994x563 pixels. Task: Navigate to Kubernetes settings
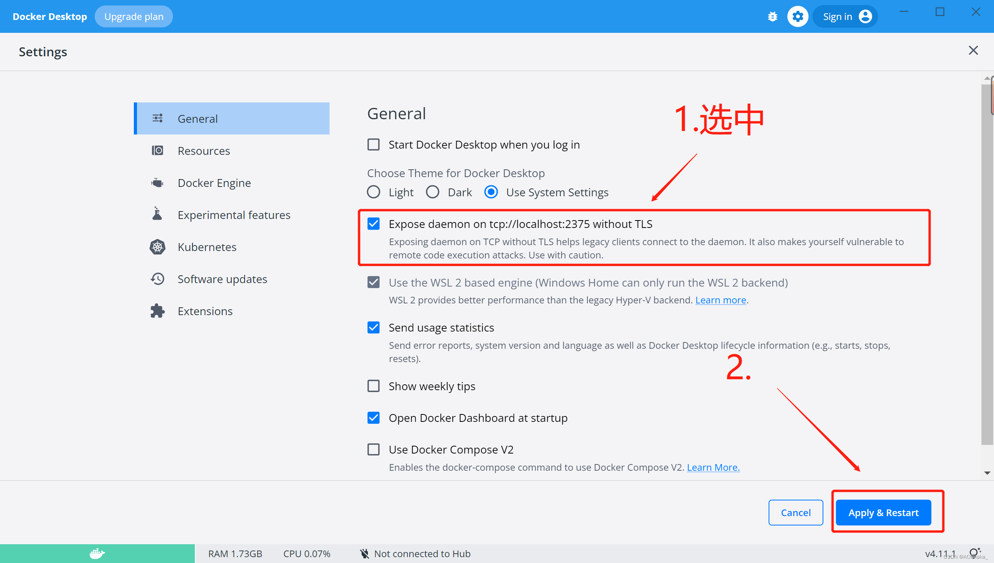pos(206,246)
